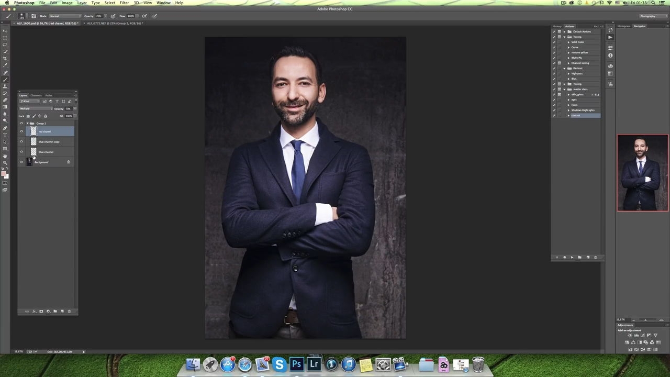Open the Filter menu
Screen dimensions: 670x377
pyautogui.click(x=124, y=3)
